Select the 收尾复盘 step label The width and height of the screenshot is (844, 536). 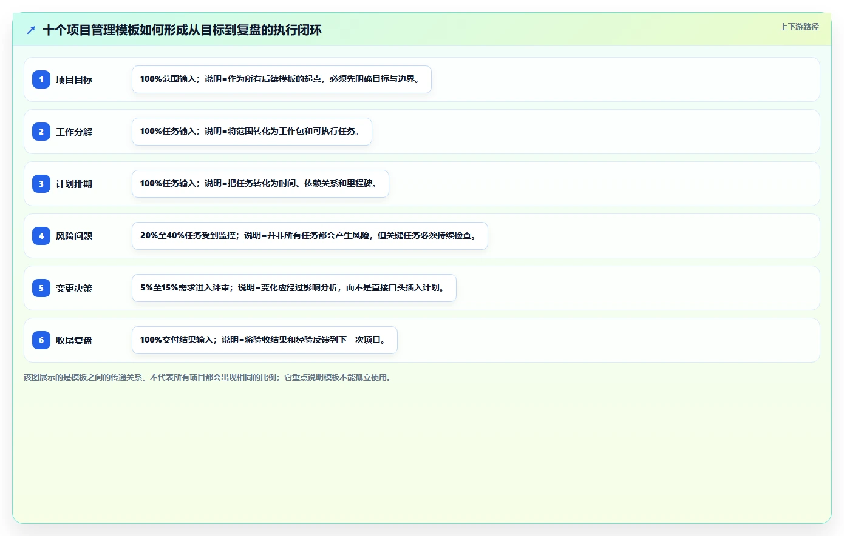pyautogui.click(x=74, y=340)
